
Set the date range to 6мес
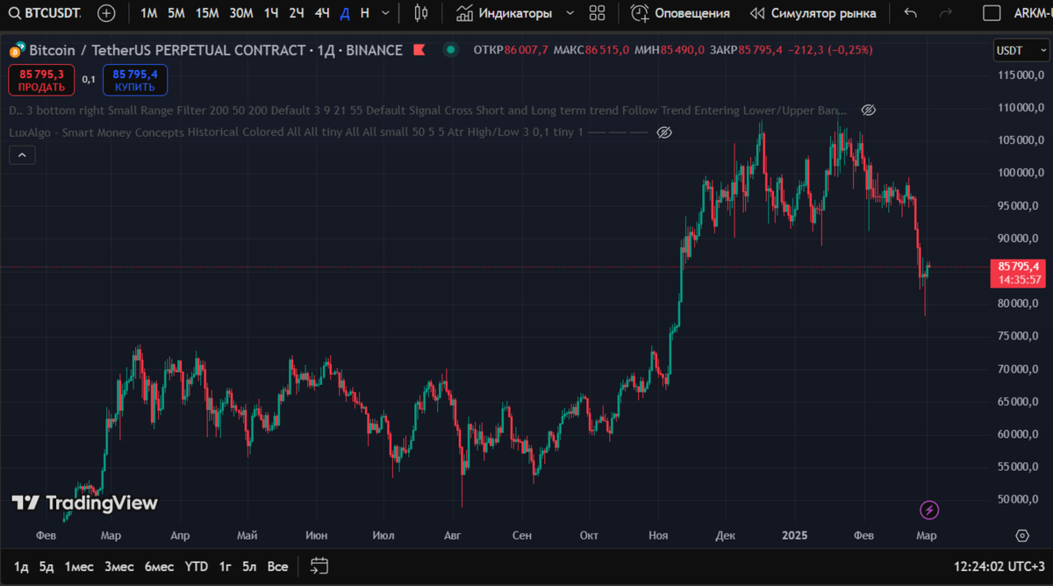pos(159,567)
